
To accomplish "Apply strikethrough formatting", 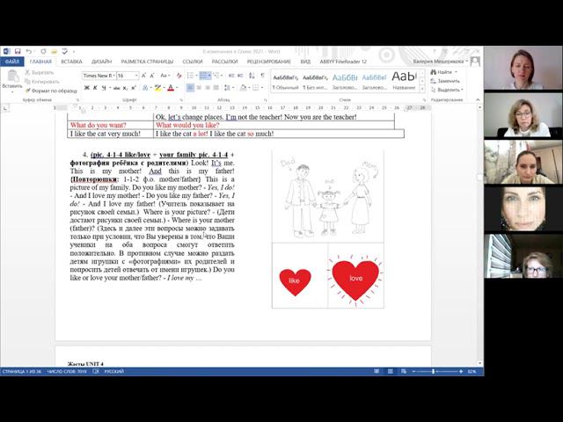I will (x=116, y=88).
